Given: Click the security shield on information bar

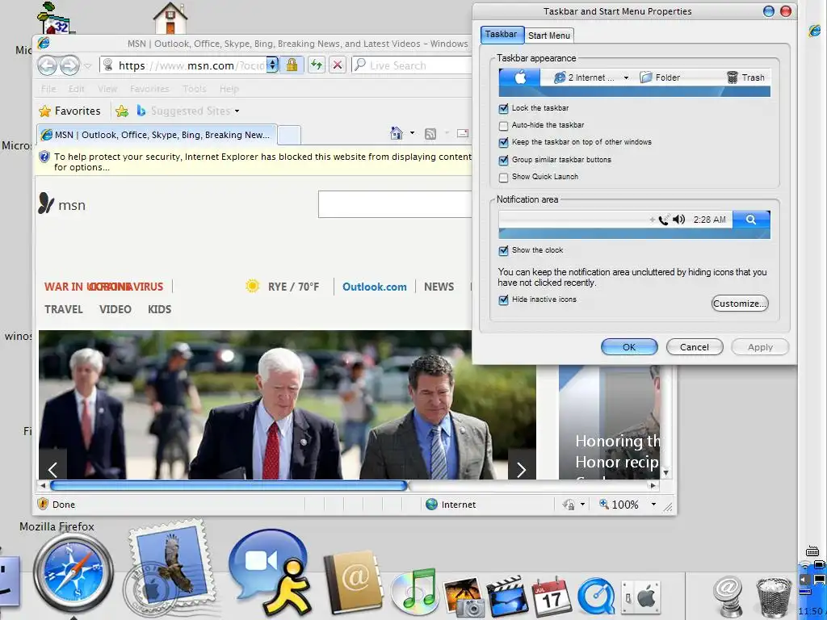Looking at the screenshot, I should pyautogui.click(x=44, y=157).
